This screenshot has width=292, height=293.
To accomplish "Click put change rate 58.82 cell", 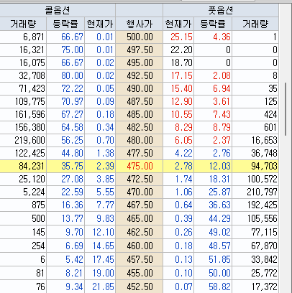I will click(x=213, y=287).
